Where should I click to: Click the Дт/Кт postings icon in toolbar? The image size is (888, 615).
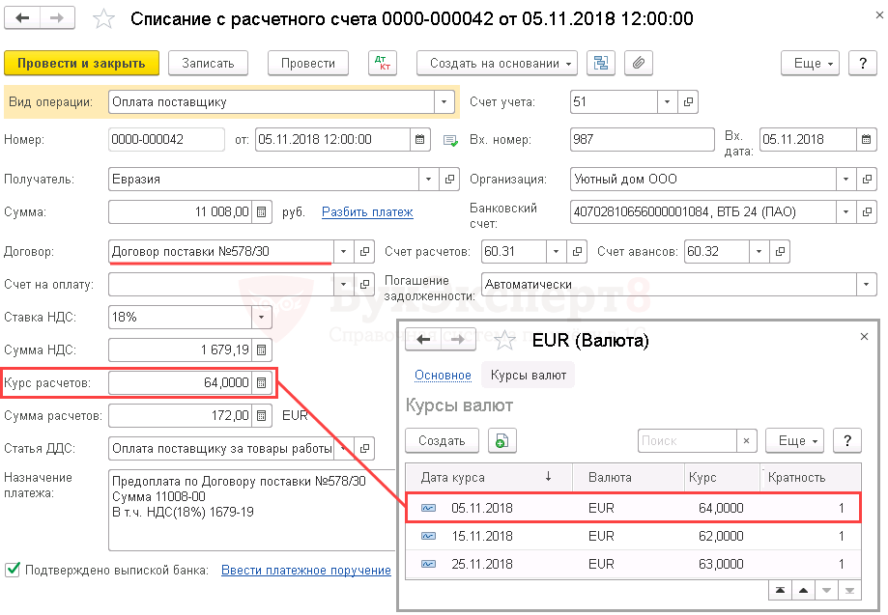point(384,63)
